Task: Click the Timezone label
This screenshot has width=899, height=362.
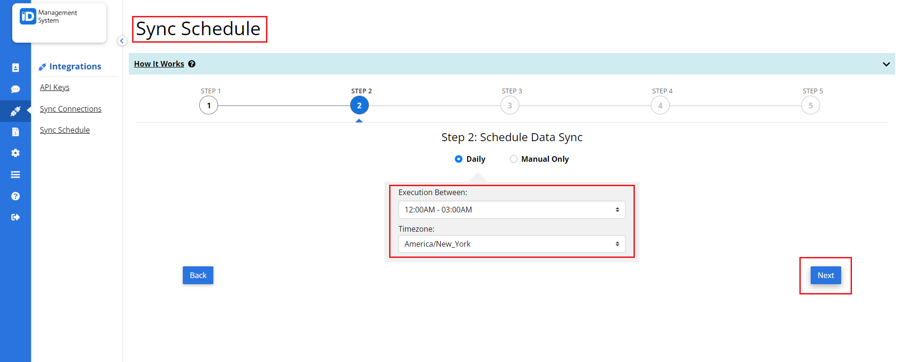Action: tap(416, 229)
